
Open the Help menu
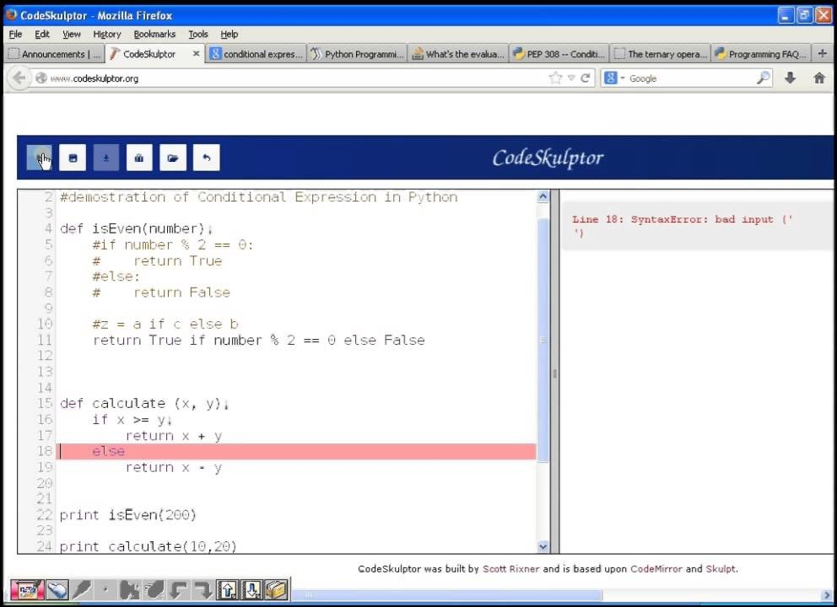point(229,34)
